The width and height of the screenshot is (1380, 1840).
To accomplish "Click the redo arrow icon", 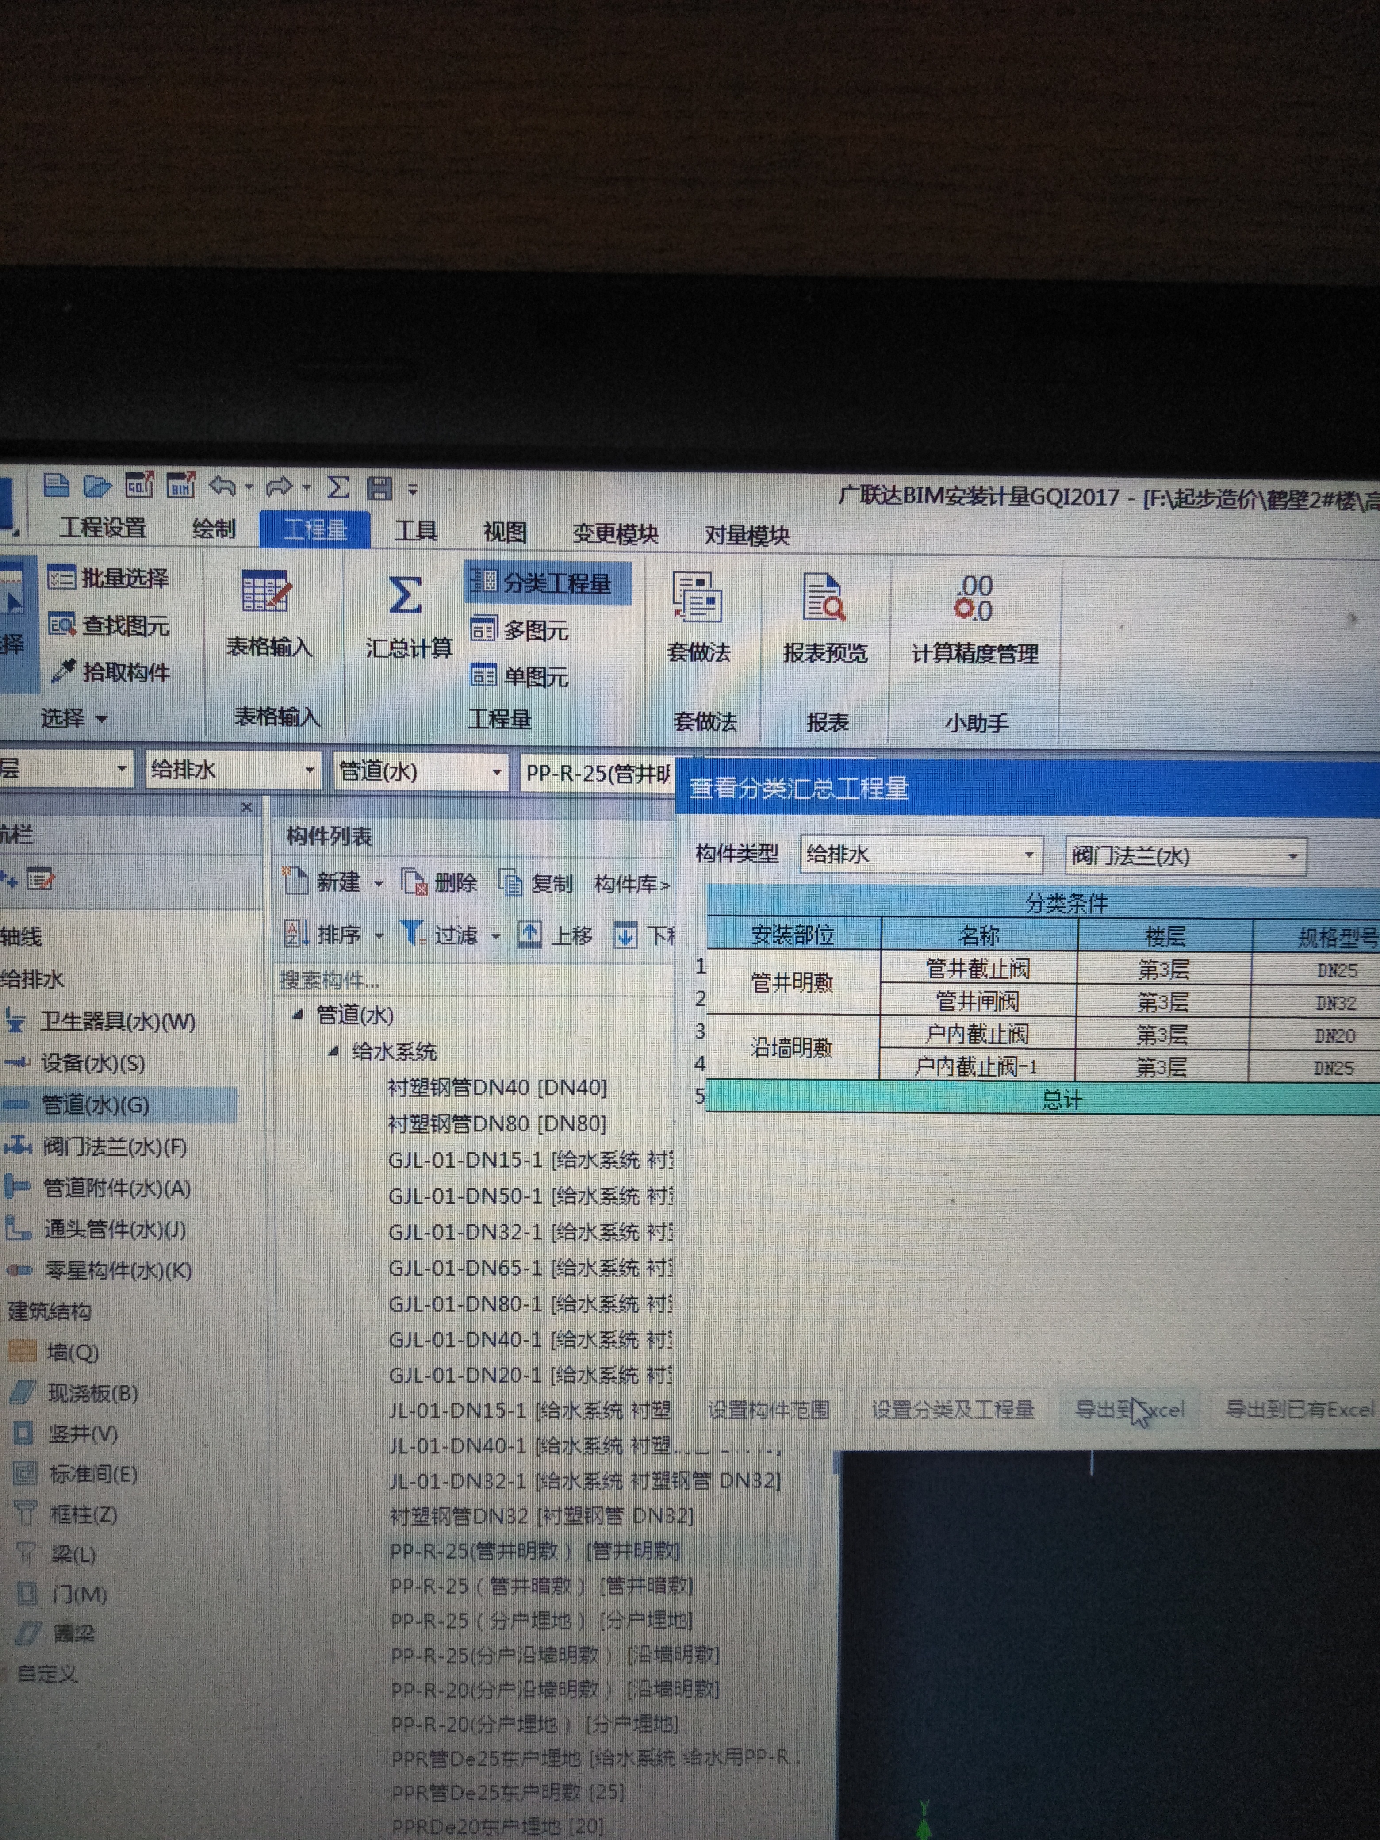I will coord(280,487).
